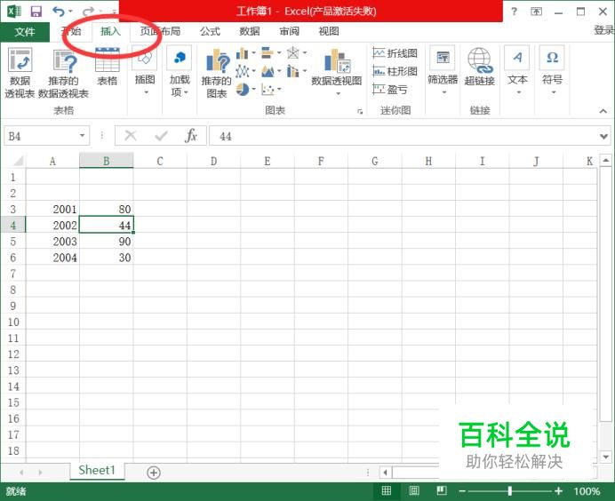The height and width of the screenshot is (501, 615).
Task: Open the Charts group dialog launcher
Action: pyautogui.click(x=360, y=112)
